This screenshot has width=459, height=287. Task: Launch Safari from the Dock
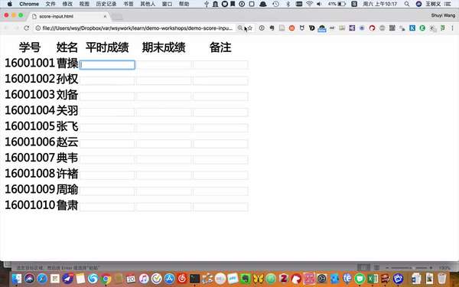[x=42, y=279]
